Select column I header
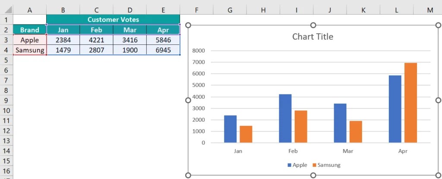This screenshot has height=179, width=442. [x=297, y=10]
